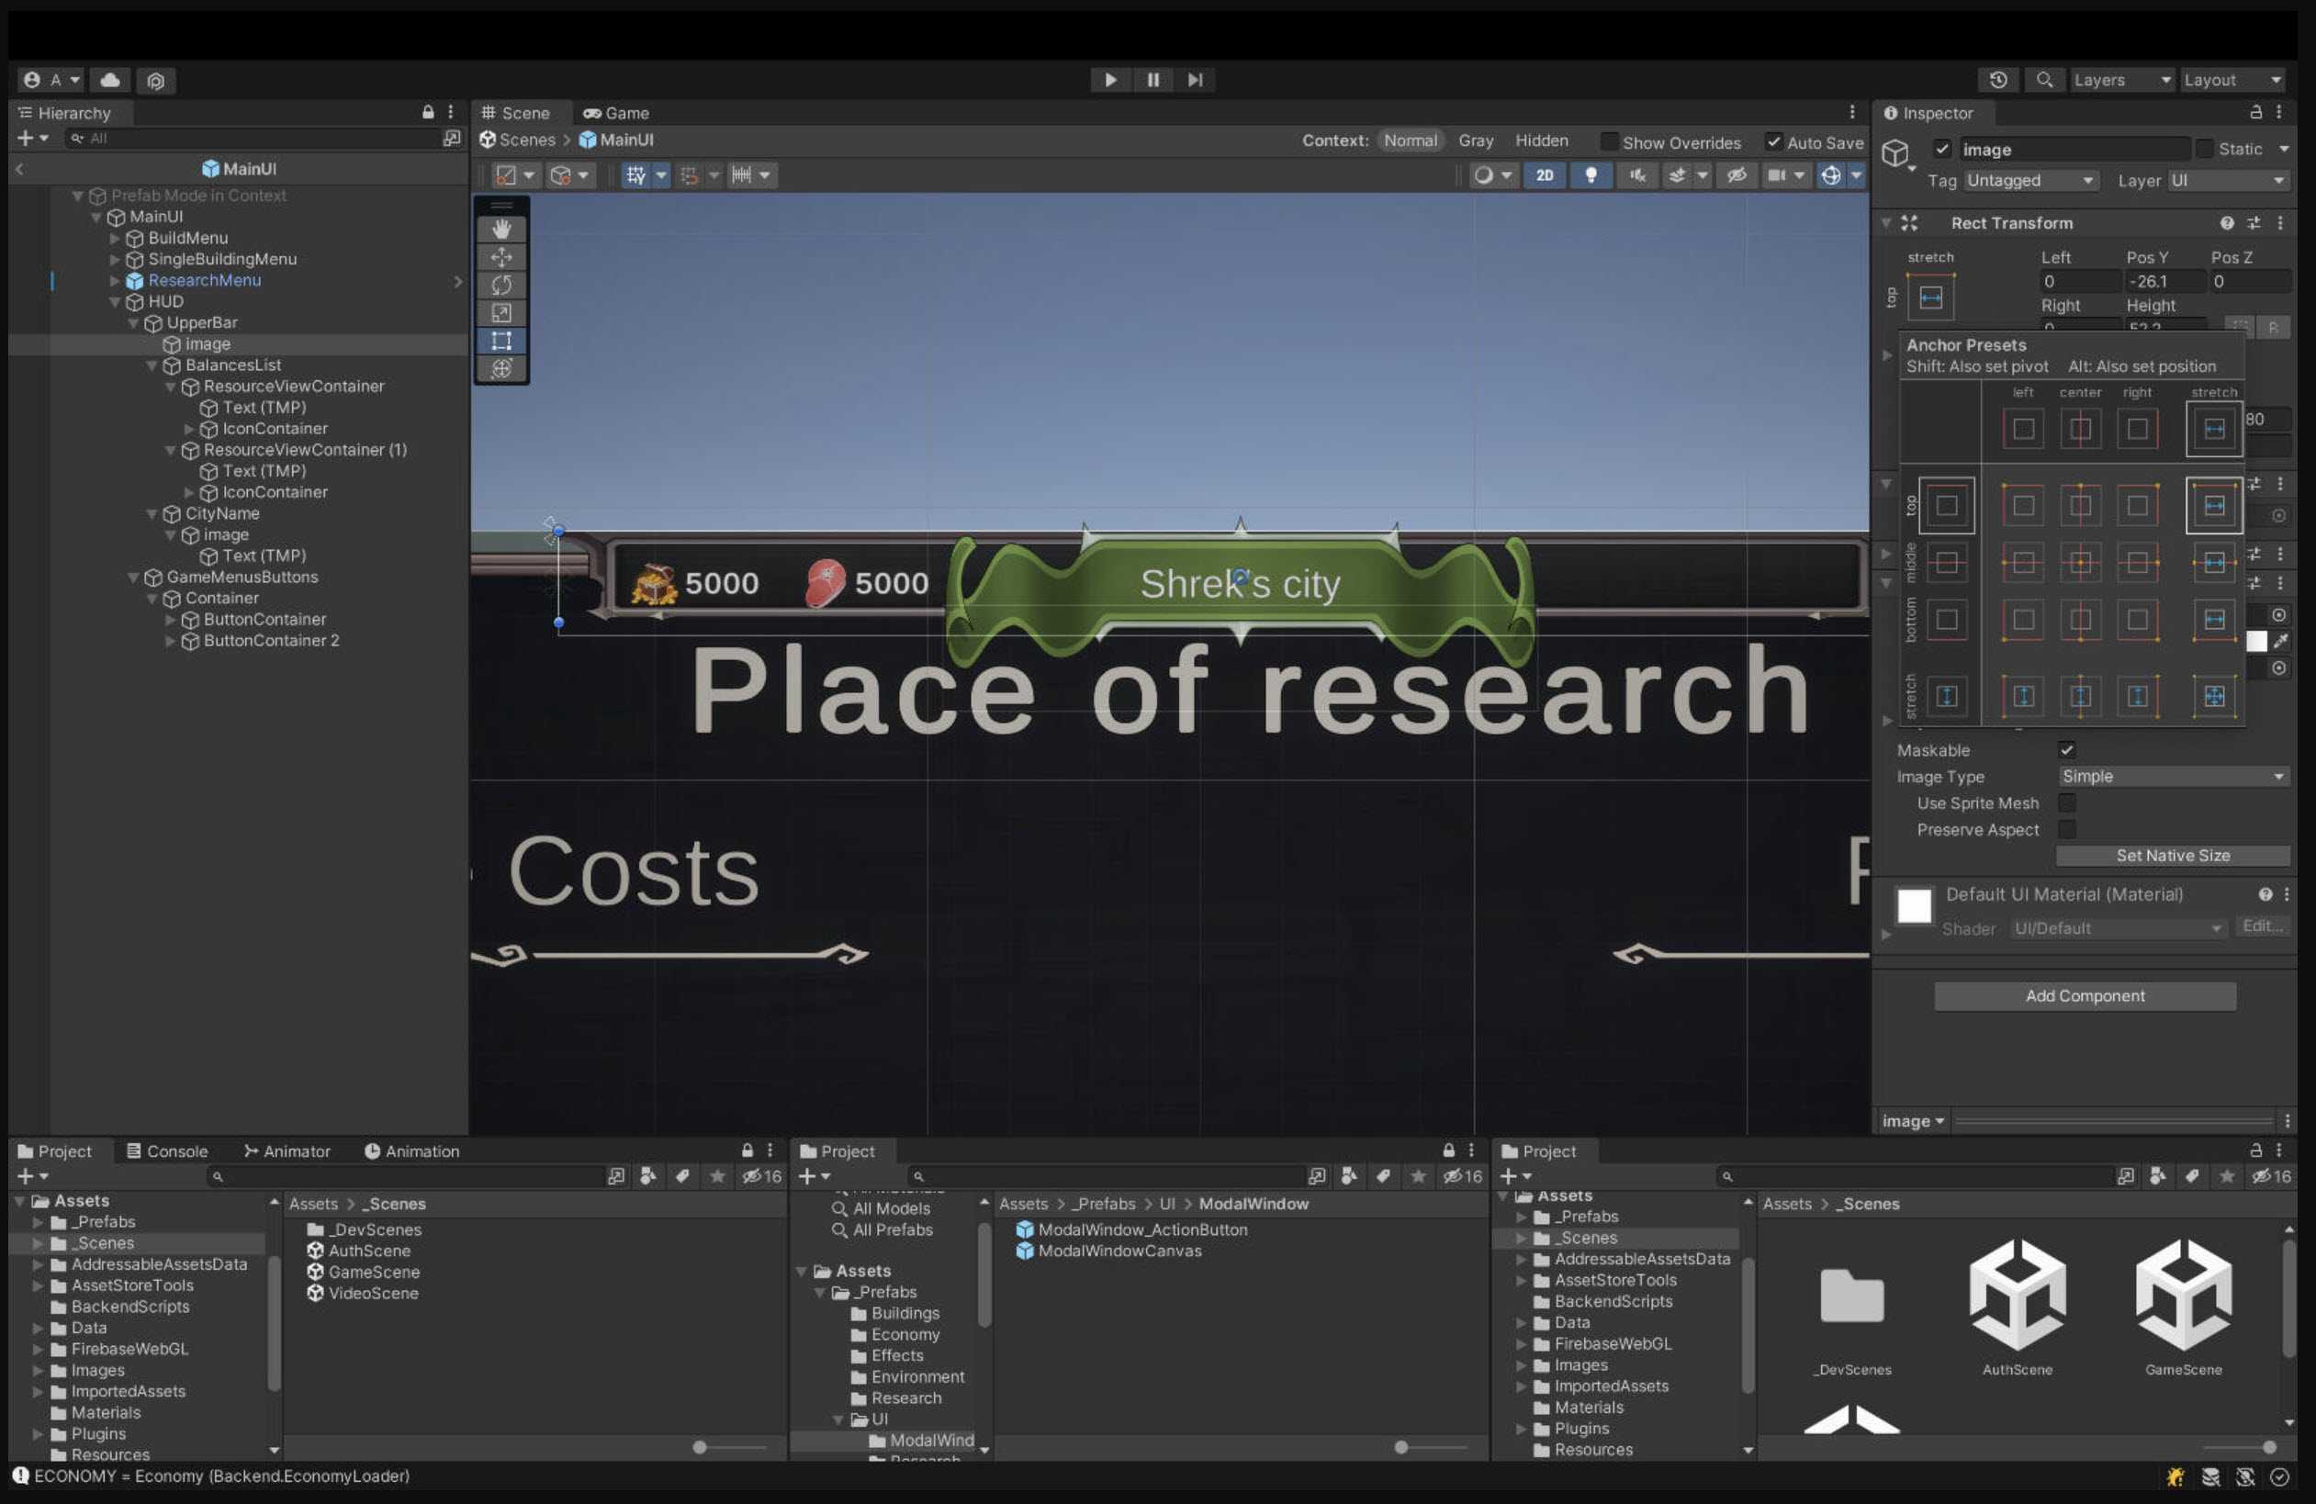Open the Layout dropdown
2316x1504 pixels.
point(2231,80)
